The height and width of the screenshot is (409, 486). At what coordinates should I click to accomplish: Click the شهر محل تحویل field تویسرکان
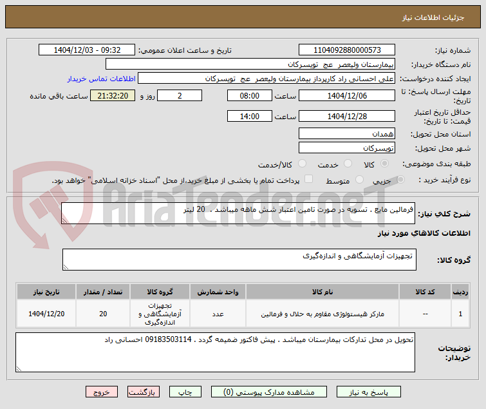pos(347,147)
